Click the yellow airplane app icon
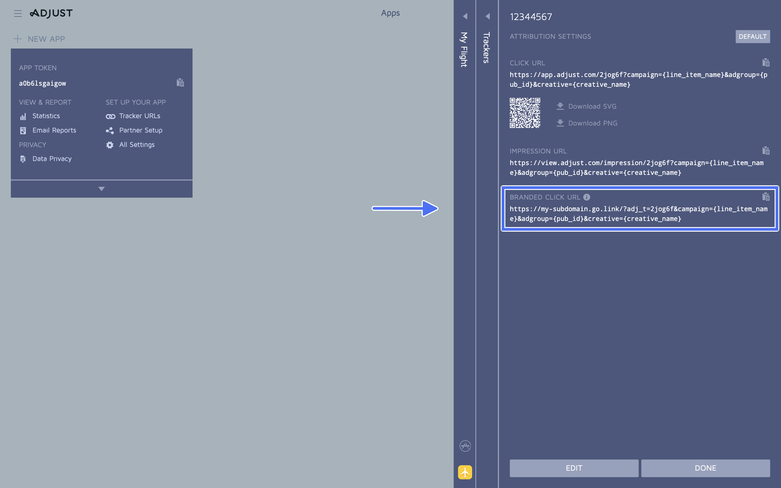 (465, 472)
